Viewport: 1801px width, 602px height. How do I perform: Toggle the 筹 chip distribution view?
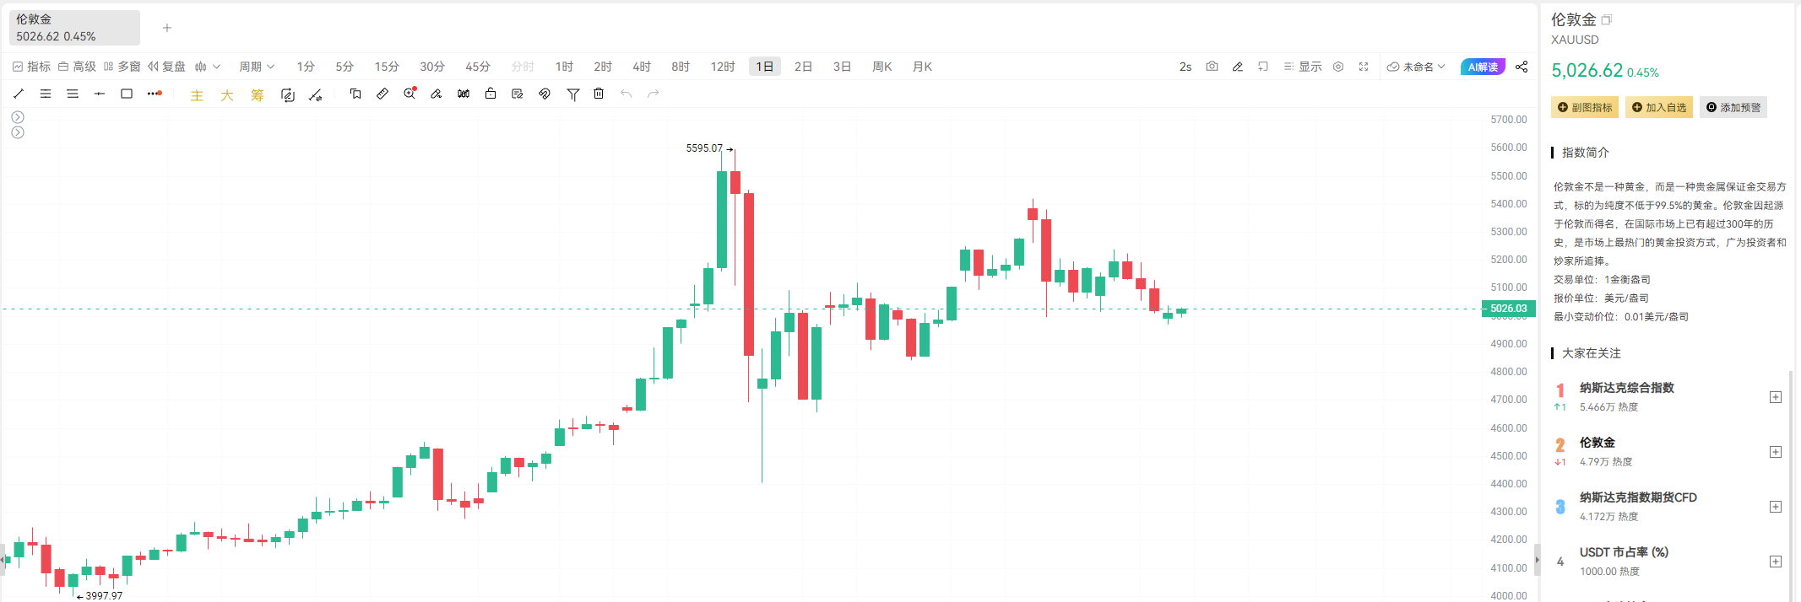tap(257, 95)
